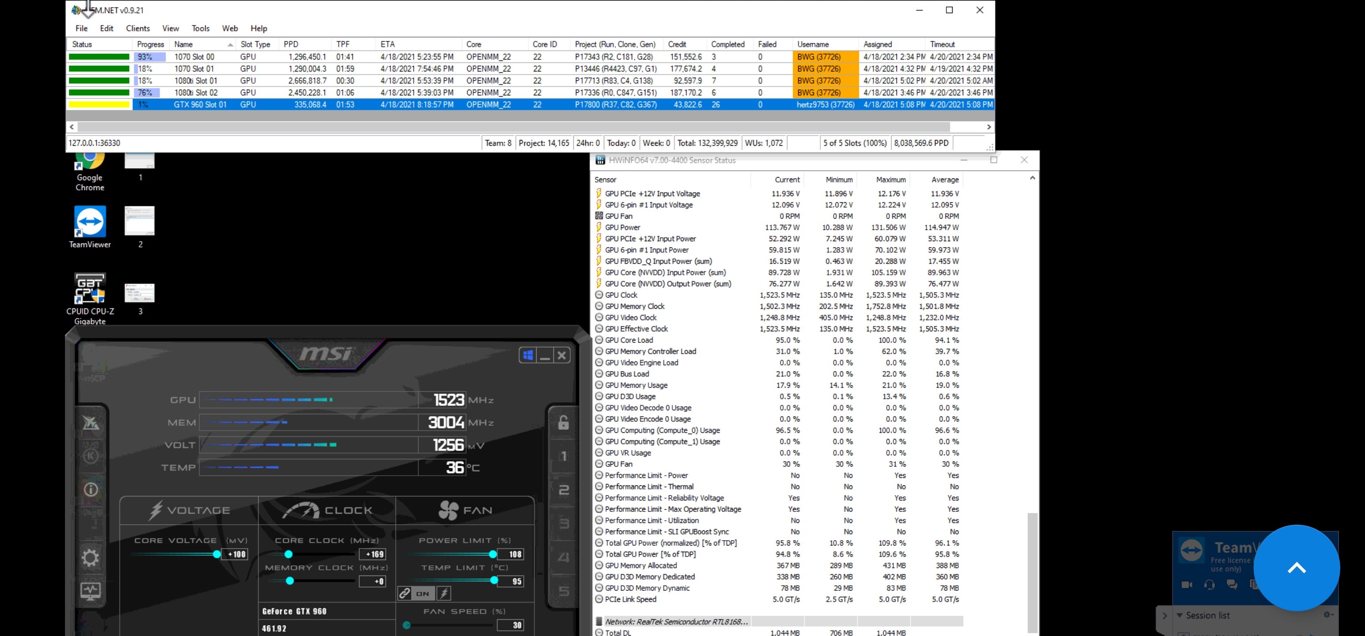The width and height of the screenshot is (1365, 636).
Task: Click the Core Clock +169 value field
Action: tap(373, 554)
